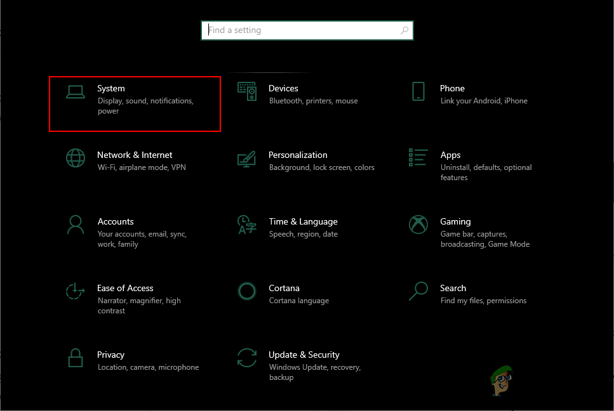Screen dimensions: 614x411
Task: Open Gaming settings title
Action: pos(455,222)
